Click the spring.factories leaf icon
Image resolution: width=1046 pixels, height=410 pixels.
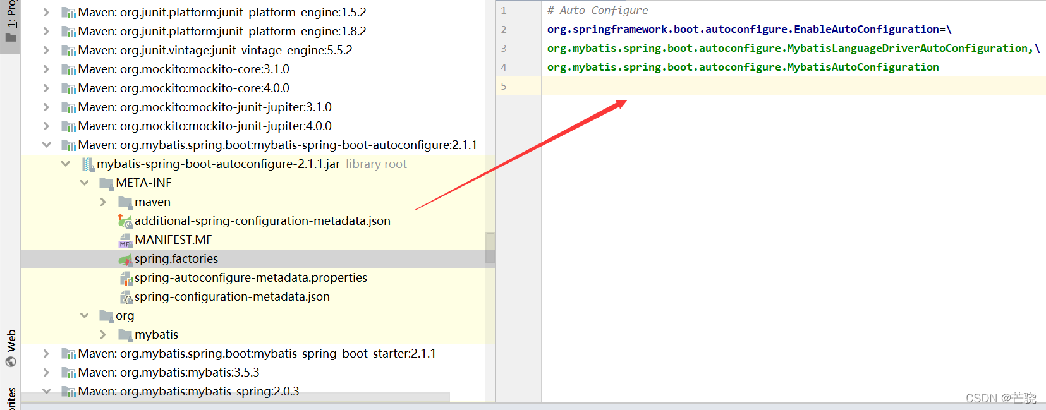pos(125,259)
